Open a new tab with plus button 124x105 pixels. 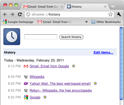point(113,7)
